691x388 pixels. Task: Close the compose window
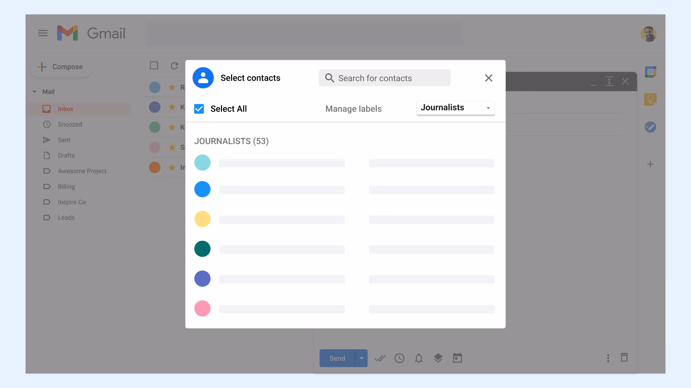click(625, 82)
